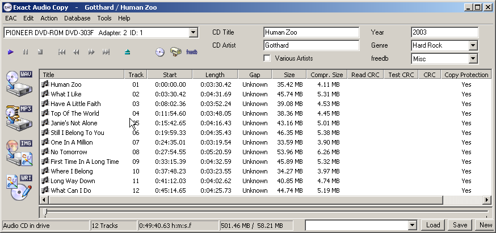The height and width of the screenshot is (233, 496).
Task: Click the music note icon beside One In A Million
Action: click(45, 142)
